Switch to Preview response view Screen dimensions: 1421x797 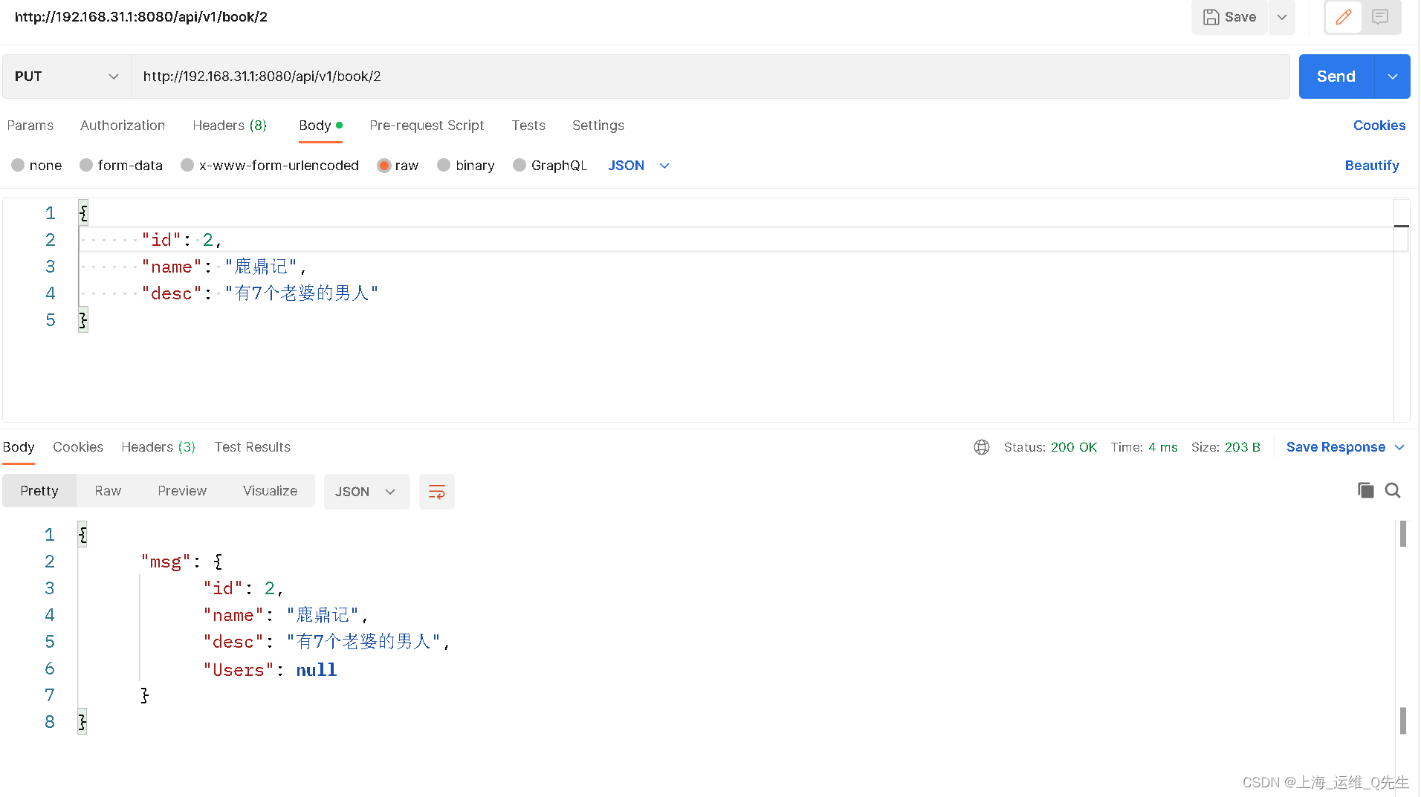(182, 491)
